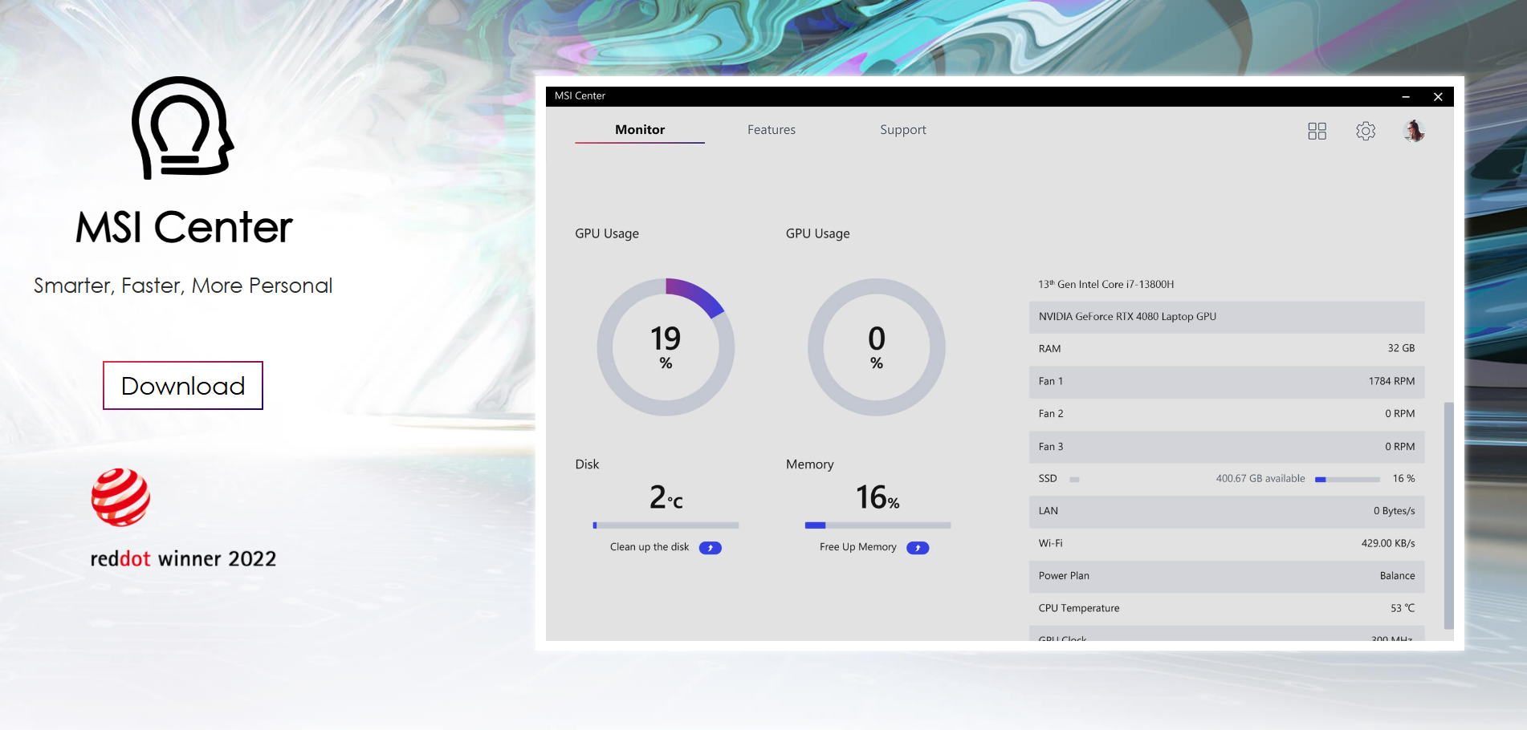The width and height of the screenshot is (1527, 730).
Task: Click the Clean up the disk rocket button
Action: 710,548
